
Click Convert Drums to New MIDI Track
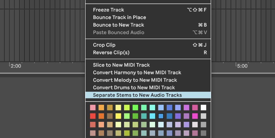pos(134,88)
